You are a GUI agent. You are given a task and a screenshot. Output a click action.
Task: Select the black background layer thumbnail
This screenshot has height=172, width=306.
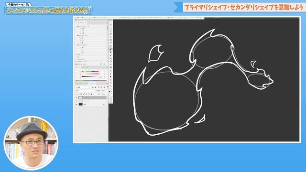coord(81,104)
